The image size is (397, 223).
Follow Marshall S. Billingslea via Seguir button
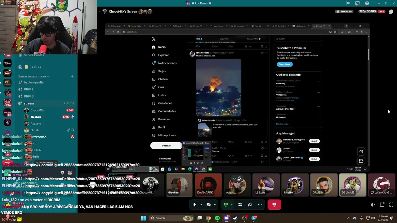click(314, 141)
